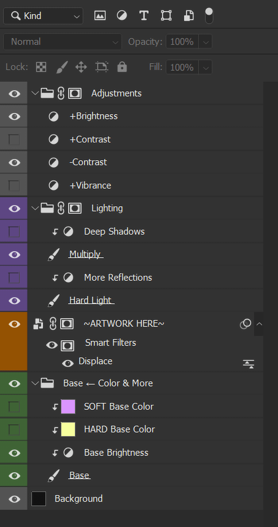Filter layers by smart object type
The width and height of the screenshot is (278, 527).
[x=188, y=15]
